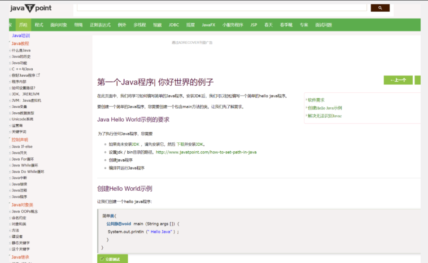Open Java注释 sidebar link
The height and width of the screenshot is (263, 428).
(19, 190)
